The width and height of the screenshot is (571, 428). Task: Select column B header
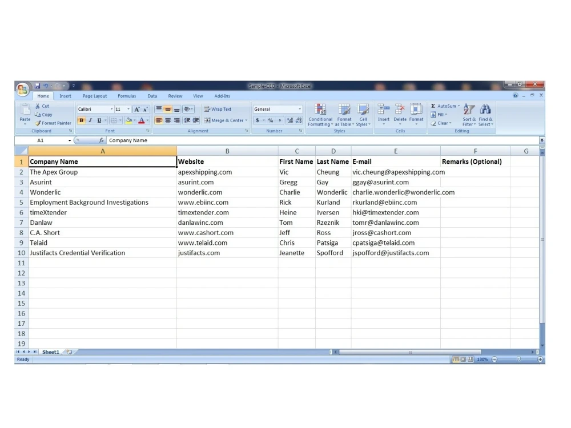click(227, 151)
